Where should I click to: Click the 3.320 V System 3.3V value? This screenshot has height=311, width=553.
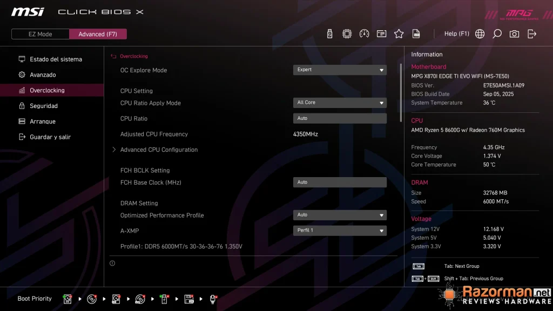coord(492,246)
